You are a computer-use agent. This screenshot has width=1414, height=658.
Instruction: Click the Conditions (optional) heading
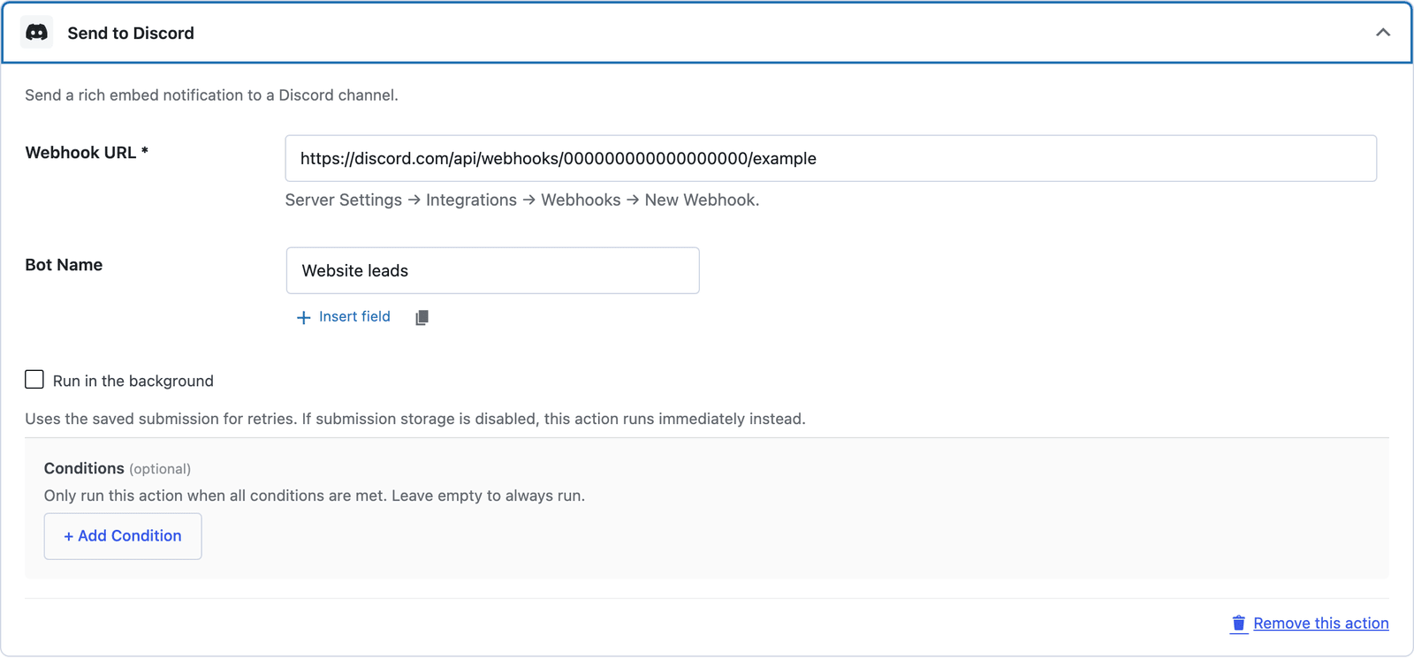click(118, 468)
